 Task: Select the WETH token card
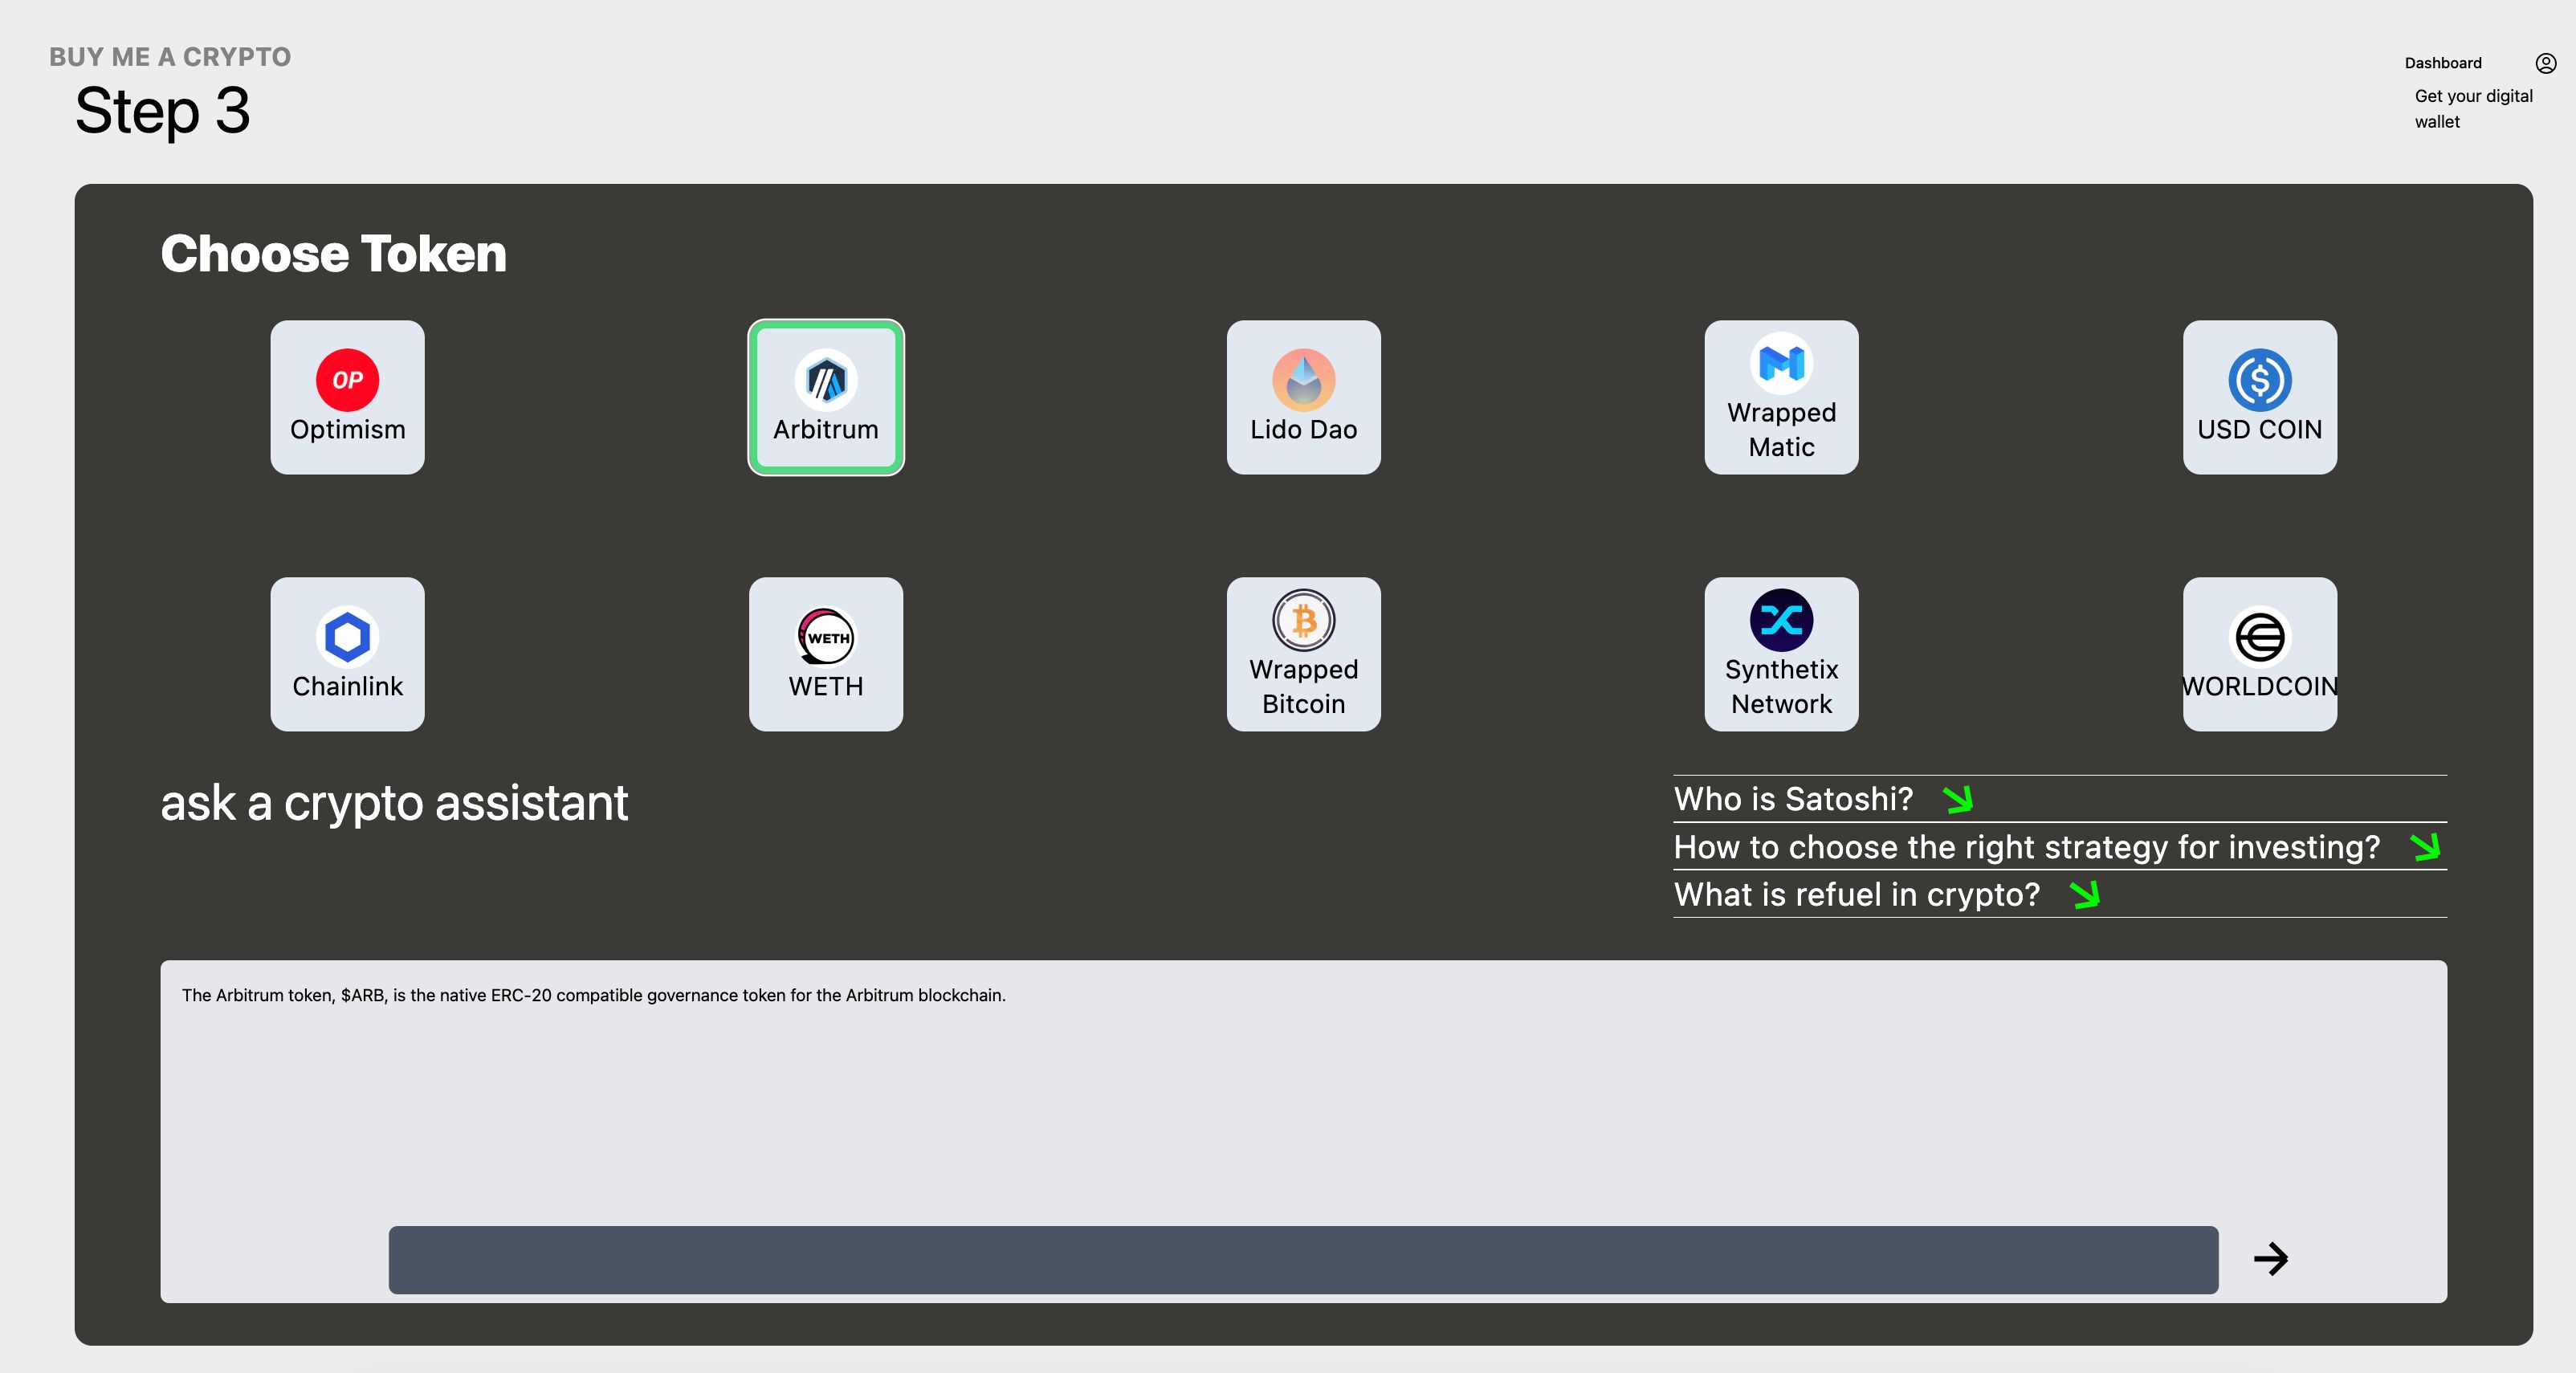click(826, 654)
